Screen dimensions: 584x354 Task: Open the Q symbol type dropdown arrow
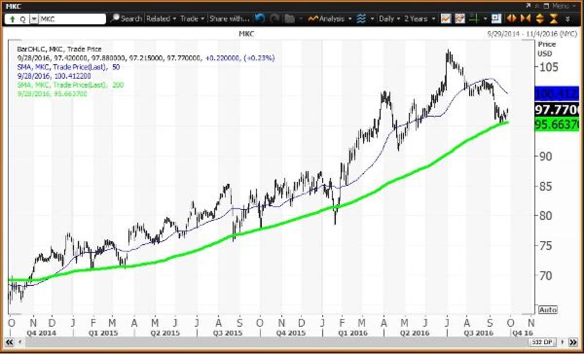(34, 19)
